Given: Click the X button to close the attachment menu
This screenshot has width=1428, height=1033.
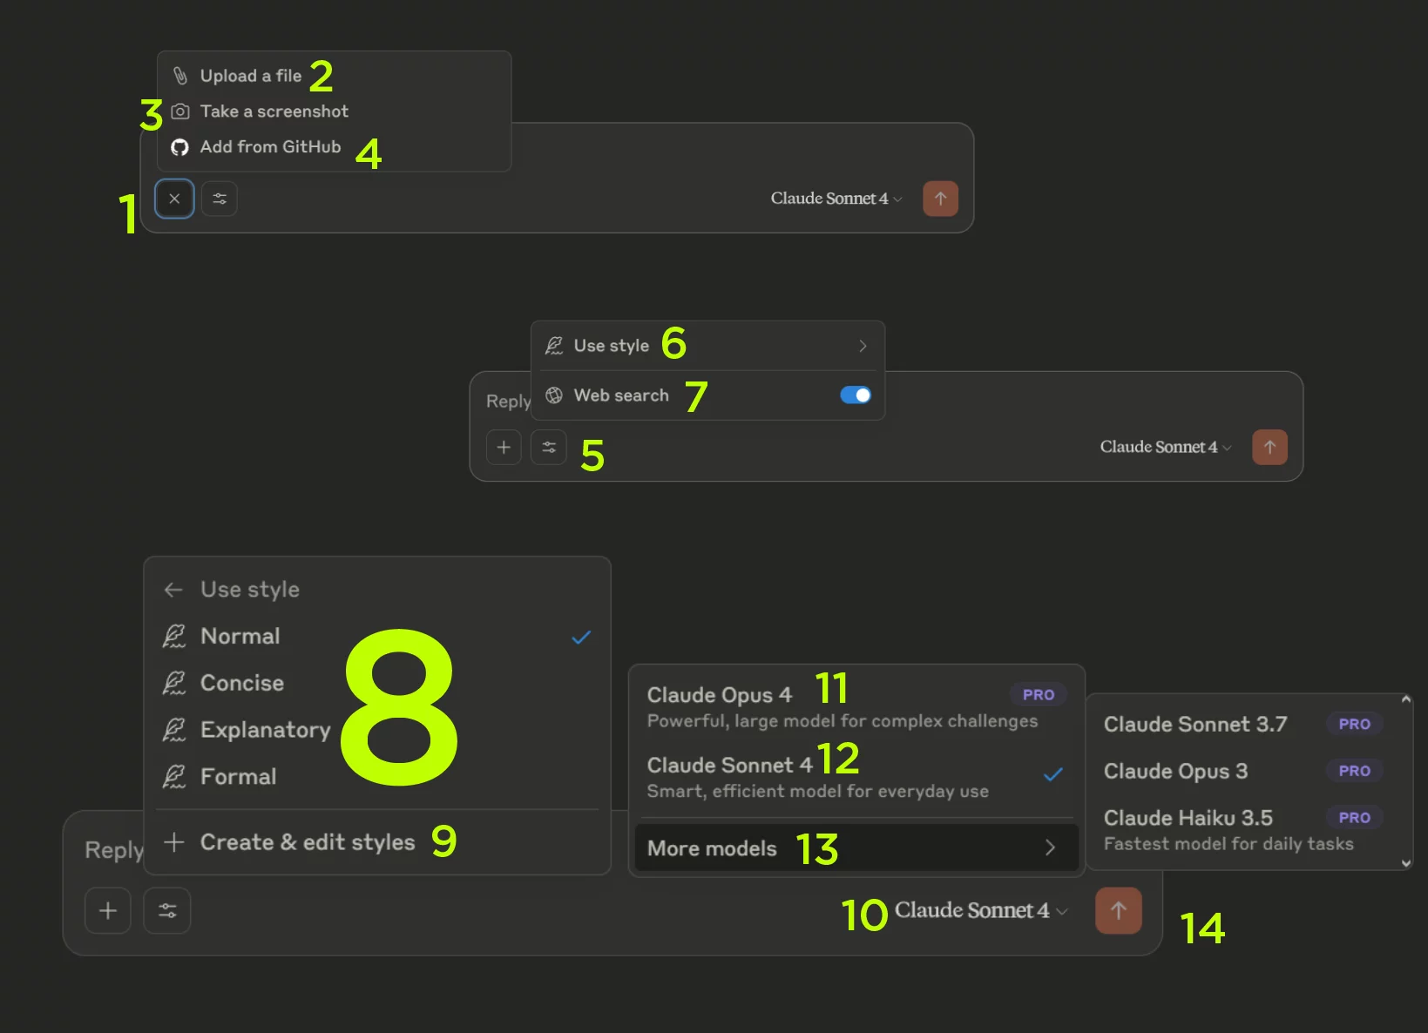Looking at the screenshot, I should click(174, 199).
